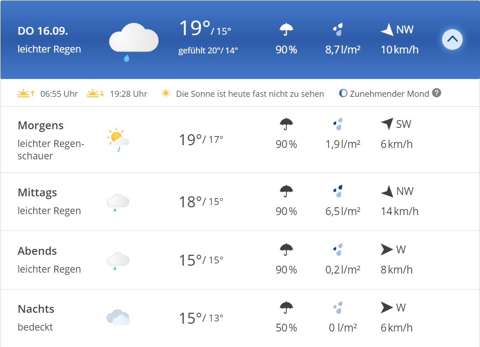Screen dimensions: 480x347
Task: Click the raindrops icon in Mittags row
Action: click(x=338, y=191)
